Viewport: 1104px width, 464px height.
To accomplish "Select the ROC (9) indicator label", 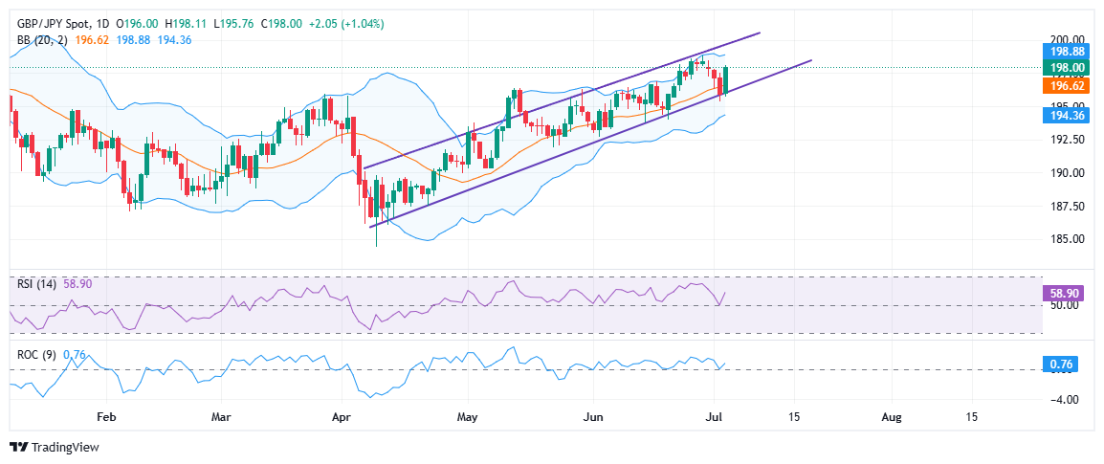I will click(33, 354).
